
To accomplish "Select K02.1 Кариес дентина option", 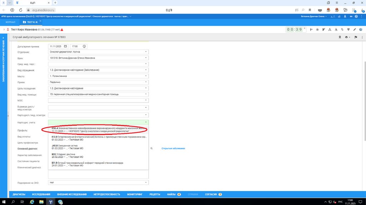I will [98, 156].
